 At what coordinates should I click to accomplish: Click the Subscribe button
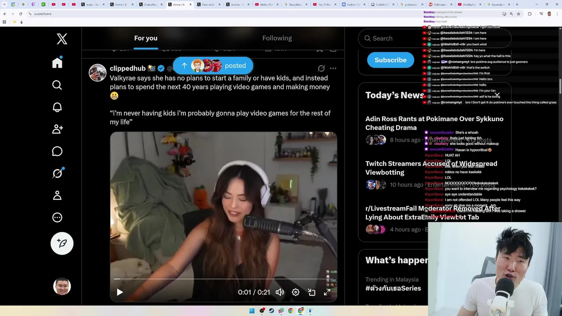coord(390,60)
